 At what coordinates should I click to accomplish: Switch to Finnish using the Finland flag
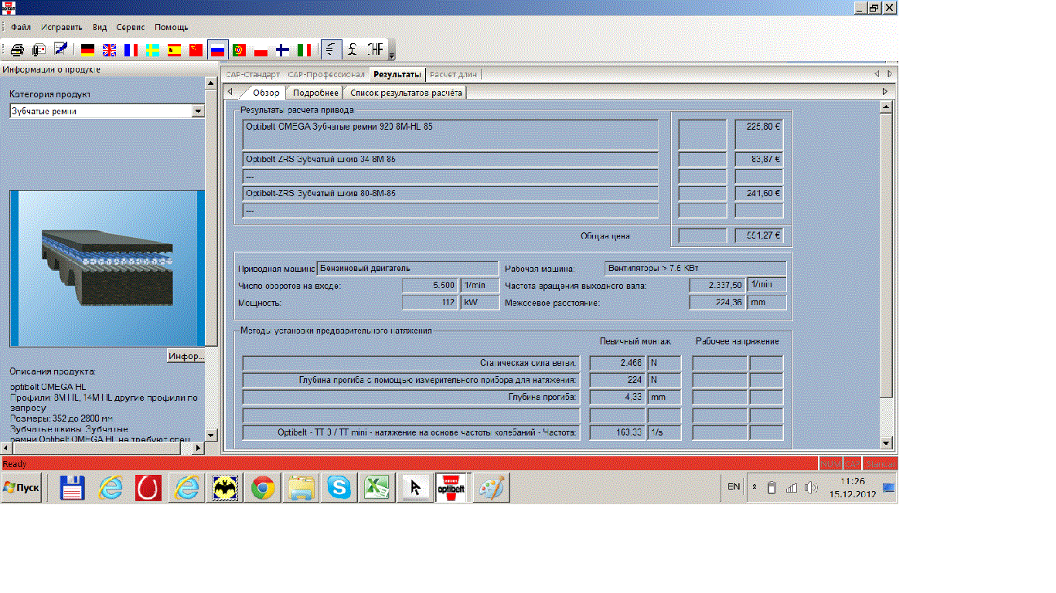tap(283, 50)
